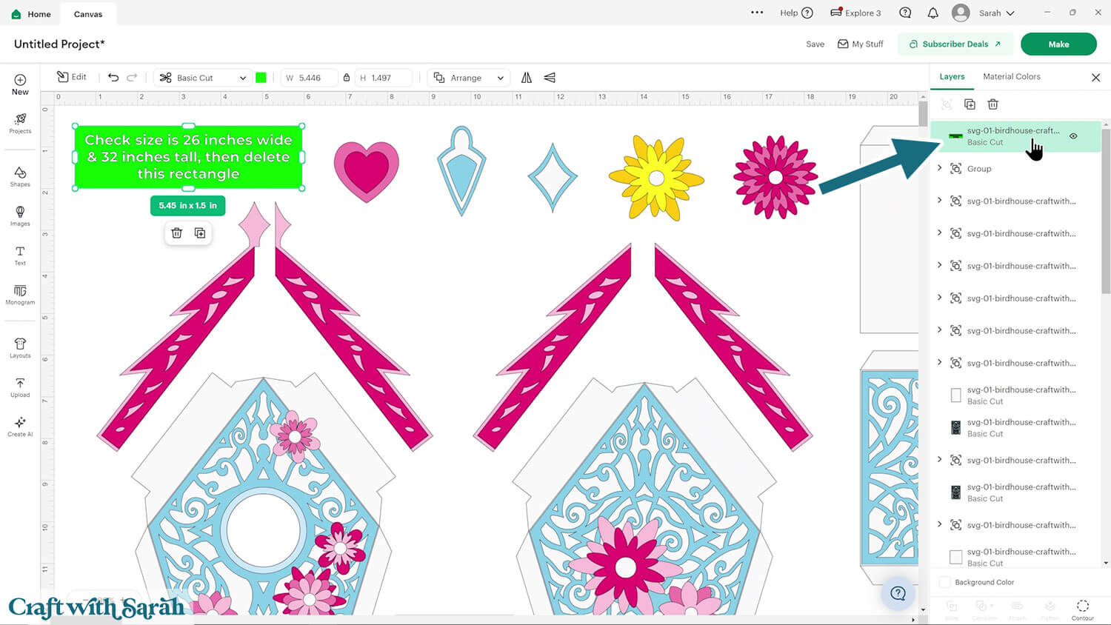1111x625 pixels.
Task: Click the Make button
Action: [1058, 44]
